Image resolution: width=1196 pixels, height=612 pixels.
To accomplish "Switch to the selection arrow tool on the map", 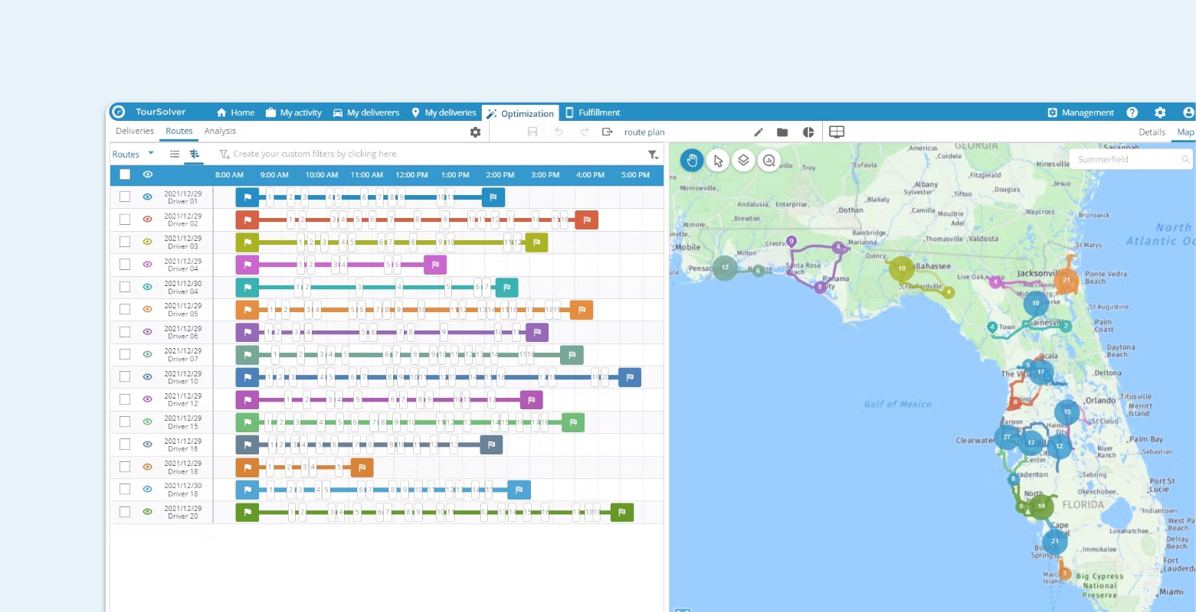I will point(717,161).
